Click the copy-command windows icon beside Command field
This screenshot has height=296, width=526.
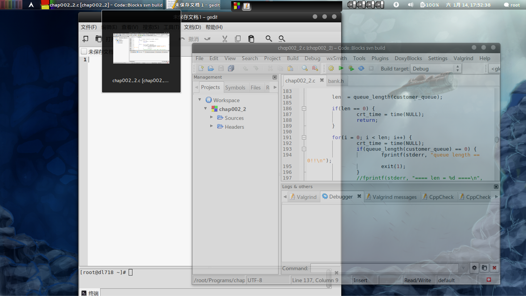click(x=484, y=268)
